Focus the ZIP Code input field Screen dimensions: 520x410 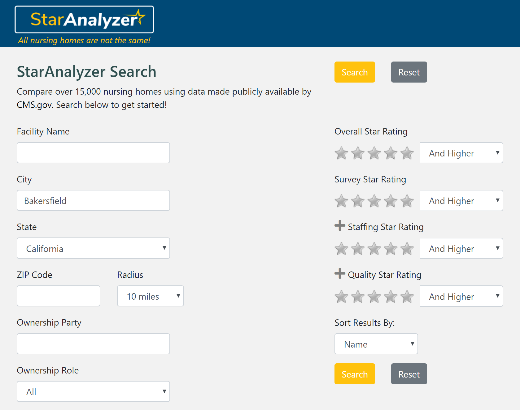tap(59, 296)
